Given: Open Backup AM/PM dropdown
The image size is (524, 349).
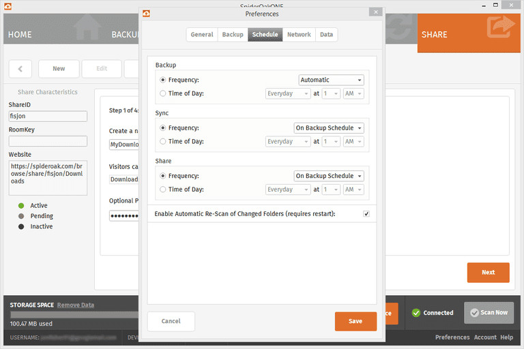Looking at the screenshot, I should (x=353, y=93).
